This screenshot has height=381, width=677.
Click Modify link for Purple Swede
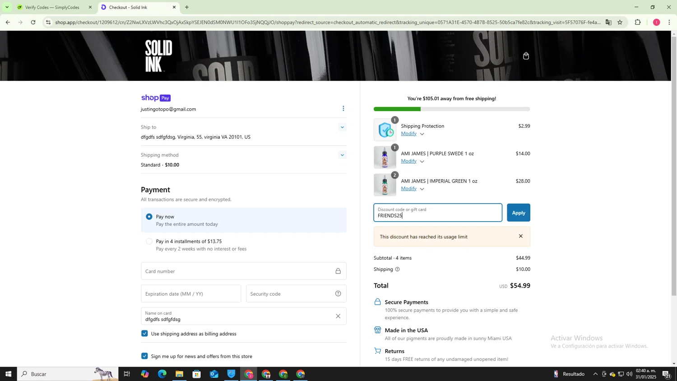(409, 161)
